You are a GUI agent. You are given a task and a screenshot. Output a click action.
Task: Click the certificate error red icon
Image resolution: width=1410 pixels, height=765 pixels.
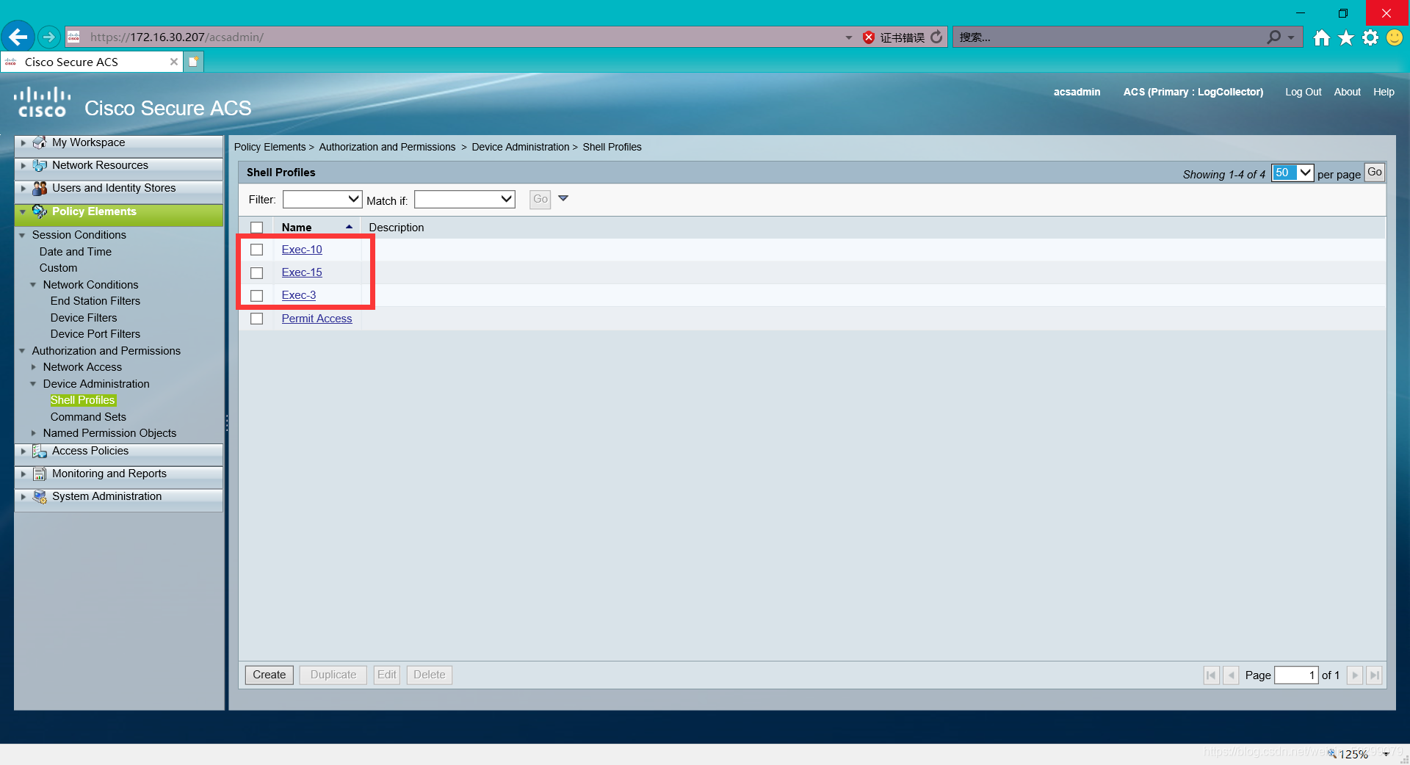coord(869,37)
